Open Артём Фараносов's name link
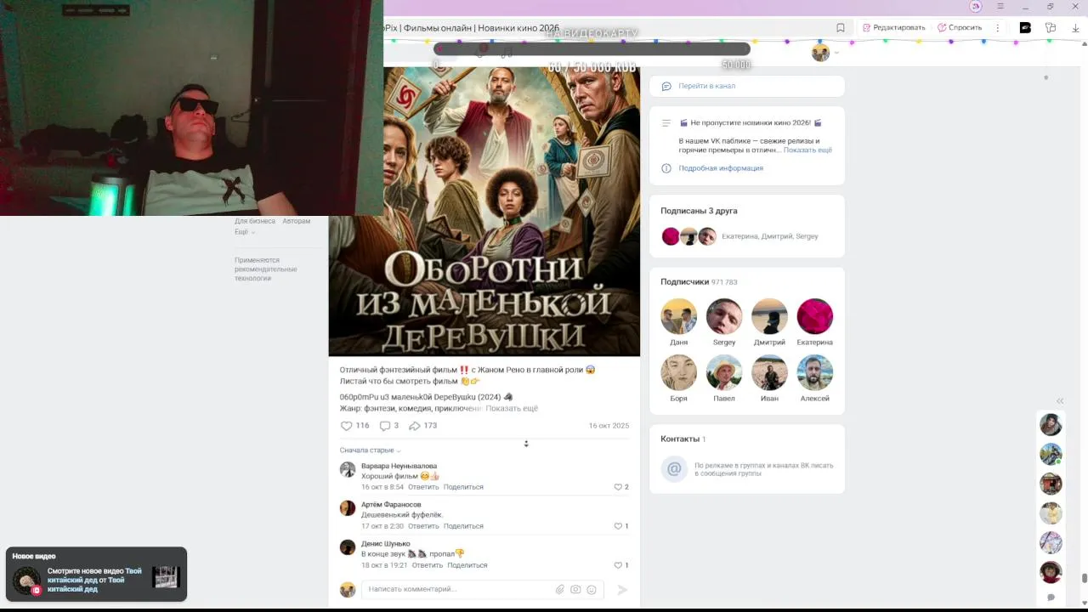 [391, 505]
